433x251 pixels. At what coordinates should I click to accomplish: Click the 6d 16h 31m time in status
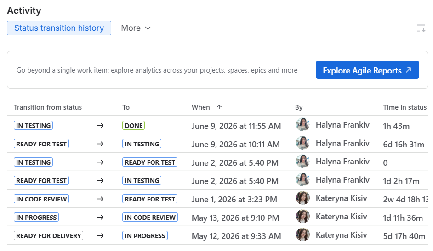(x=404, y=145)
